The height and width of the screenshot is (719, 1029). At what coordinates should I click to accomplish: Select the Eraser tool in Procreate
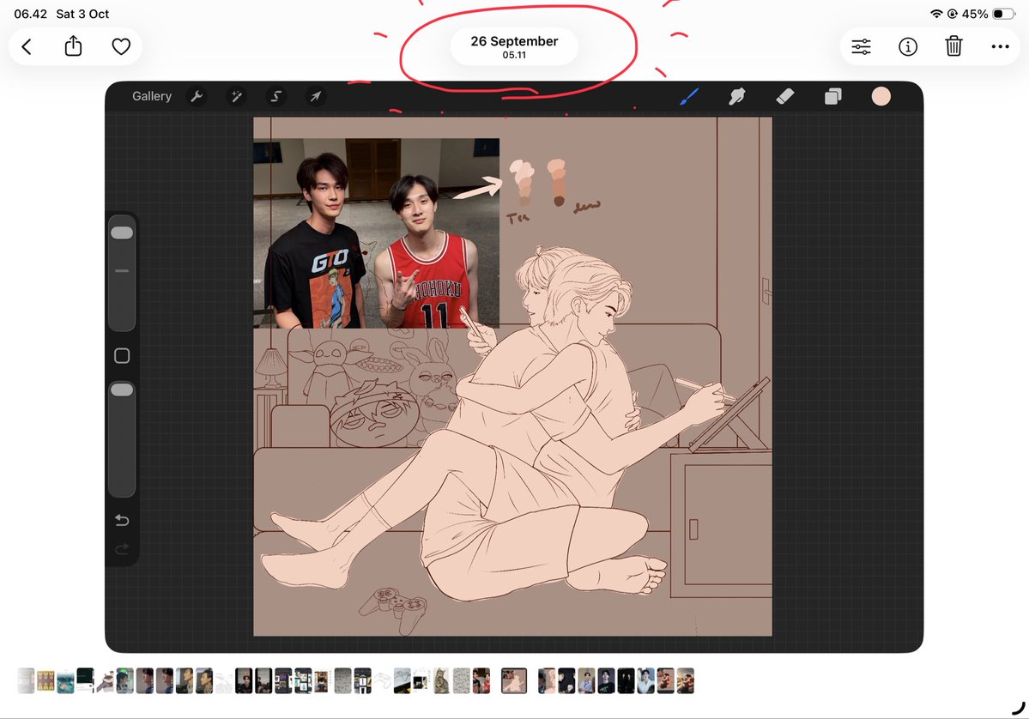pyautogui.click(x=785, y=96)
